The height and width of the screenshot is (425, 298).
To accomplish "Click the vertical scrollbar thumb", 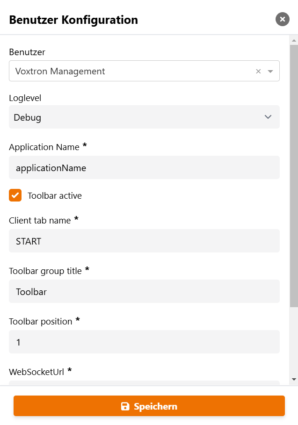I will click(294, 175).
